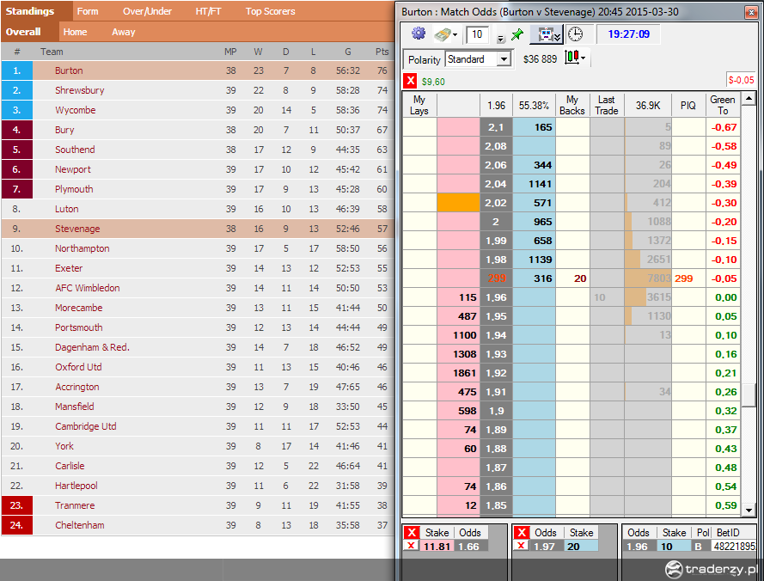Click the My Backs value 20
This screenshot has width=764, height=581.
click(x=572, y=278)
